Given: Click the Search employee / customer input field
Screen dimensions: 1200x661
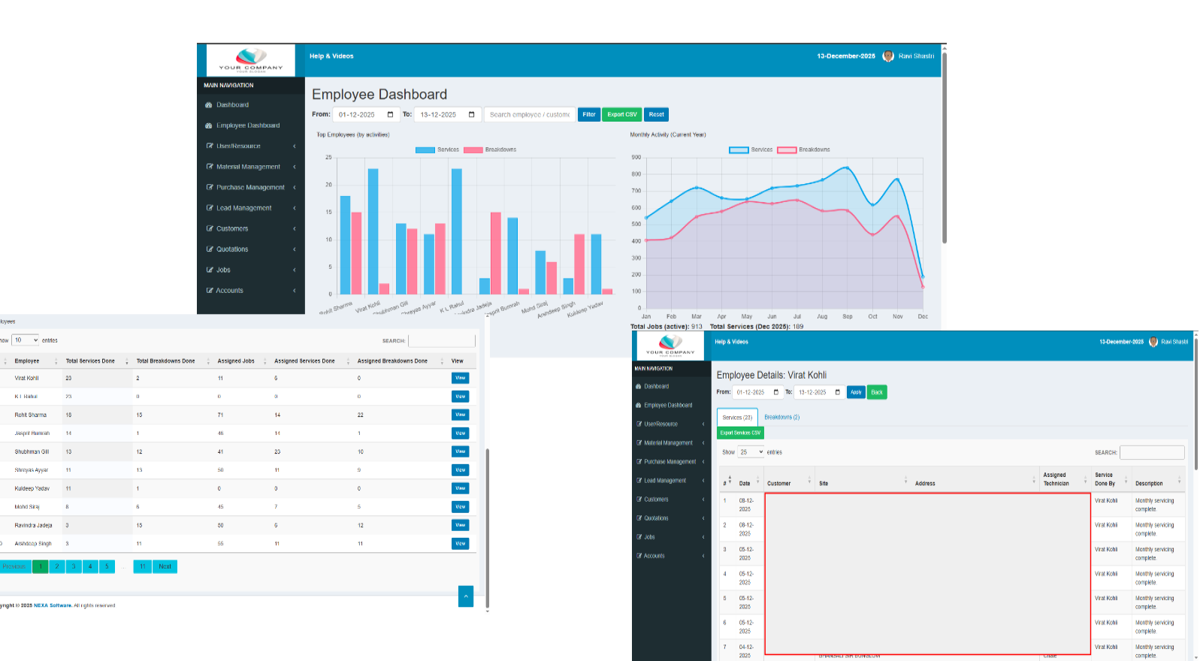Looking at the screenshot, I should click(x=529, y=115).
